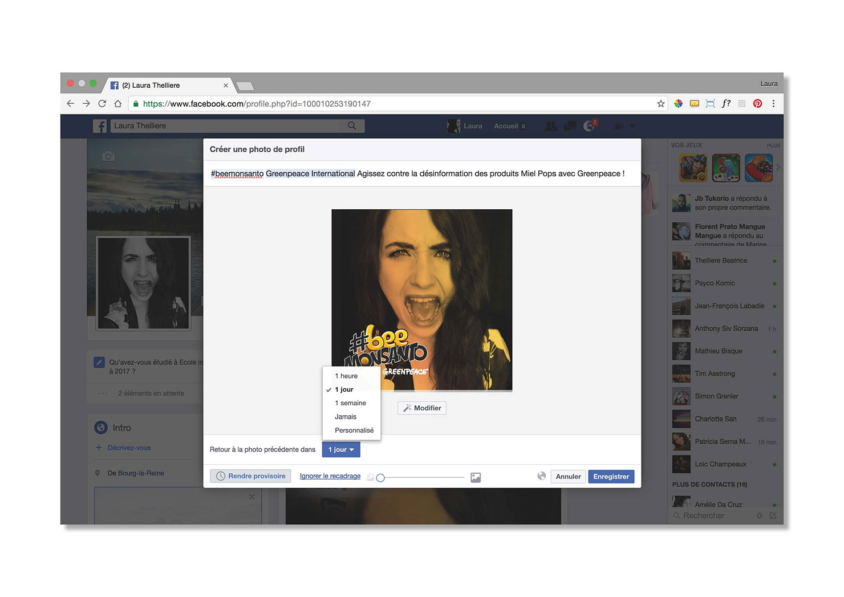The image size is (844, 597).
Task: Open the '1 jour' duration dropdown
Action: tap(341, 450)
